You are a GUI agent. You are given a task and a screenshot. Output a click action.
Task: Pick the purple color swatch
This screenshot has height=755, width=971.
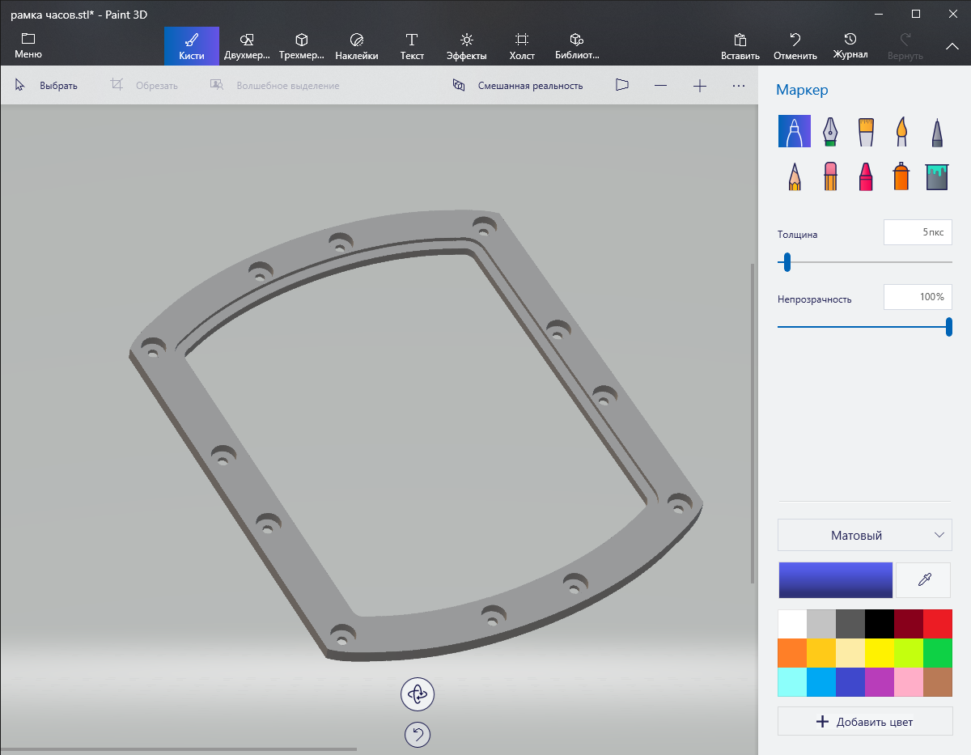point(880,682)
